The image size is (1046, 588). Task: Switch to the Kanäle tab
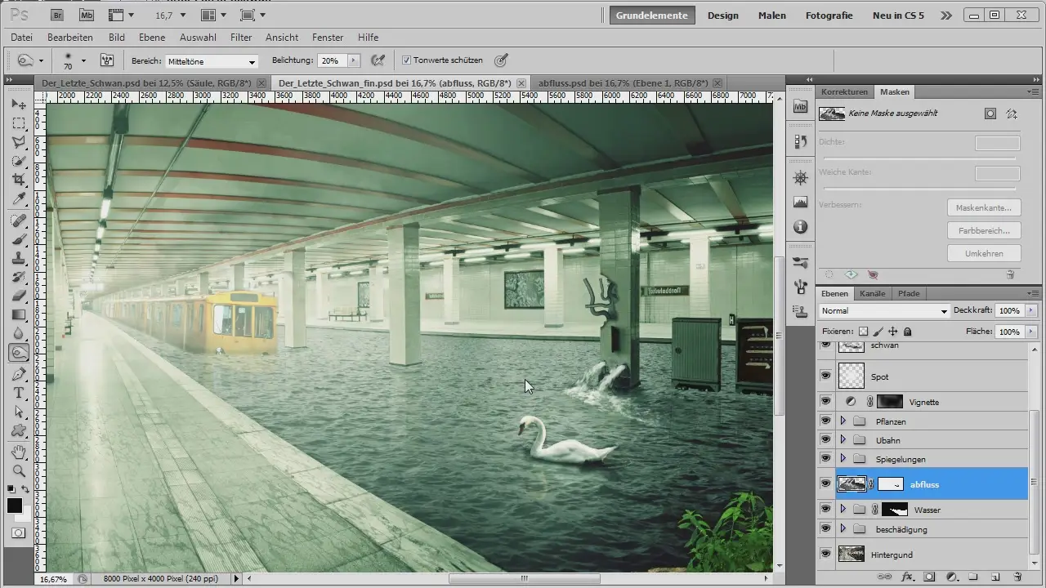[x=873, y=293]
